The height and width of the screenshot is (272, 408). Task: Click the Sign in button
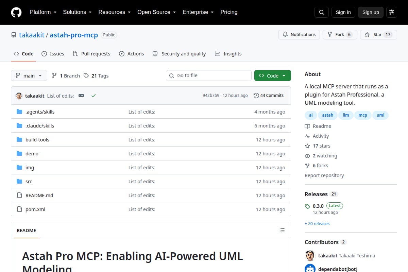pos(343,12)
